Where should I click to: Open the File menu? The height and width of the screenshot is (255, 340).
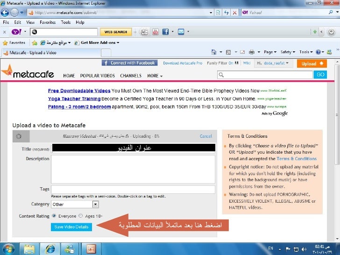(6, 22)
